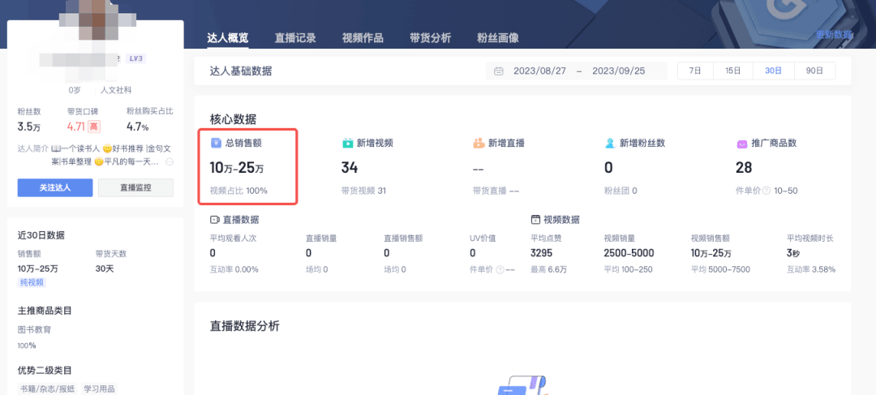Click the 互动率 0.00% text

[234, 269]
